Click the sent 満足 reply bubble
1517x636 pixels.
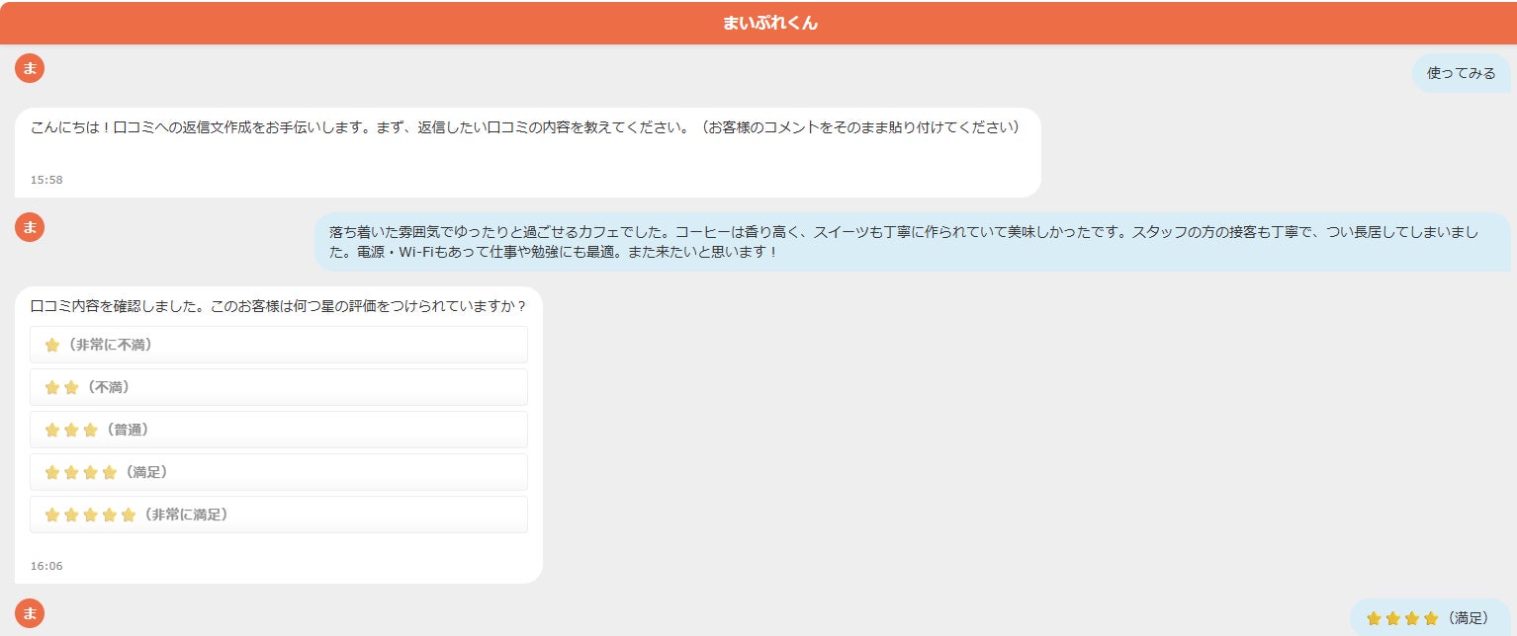1430,617
